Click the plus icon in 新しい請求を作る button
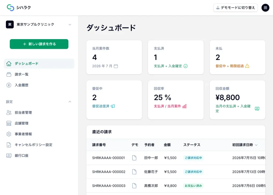Screen dimensions: 273x195 pos(25,44)
